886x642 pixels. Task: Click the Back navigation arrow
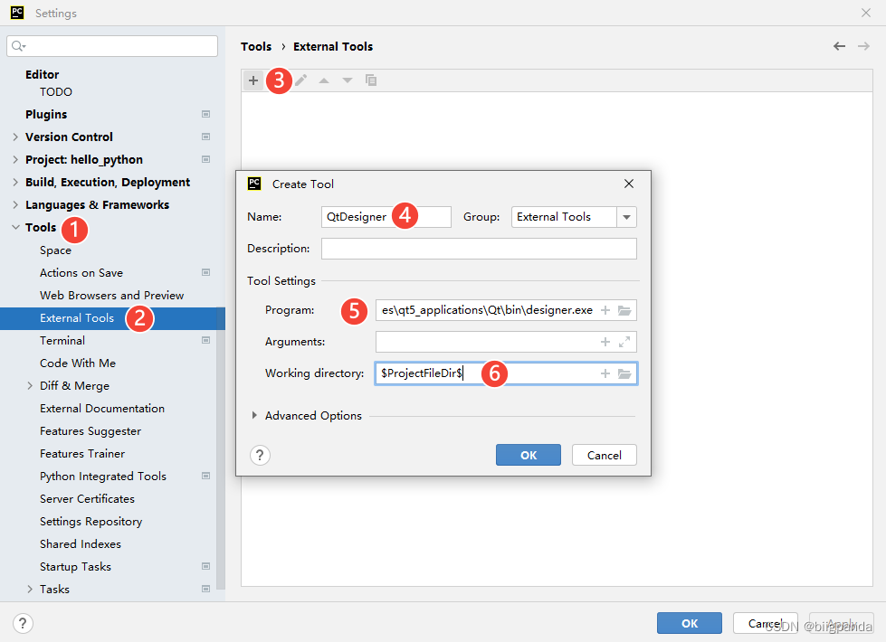coord(839,46)
